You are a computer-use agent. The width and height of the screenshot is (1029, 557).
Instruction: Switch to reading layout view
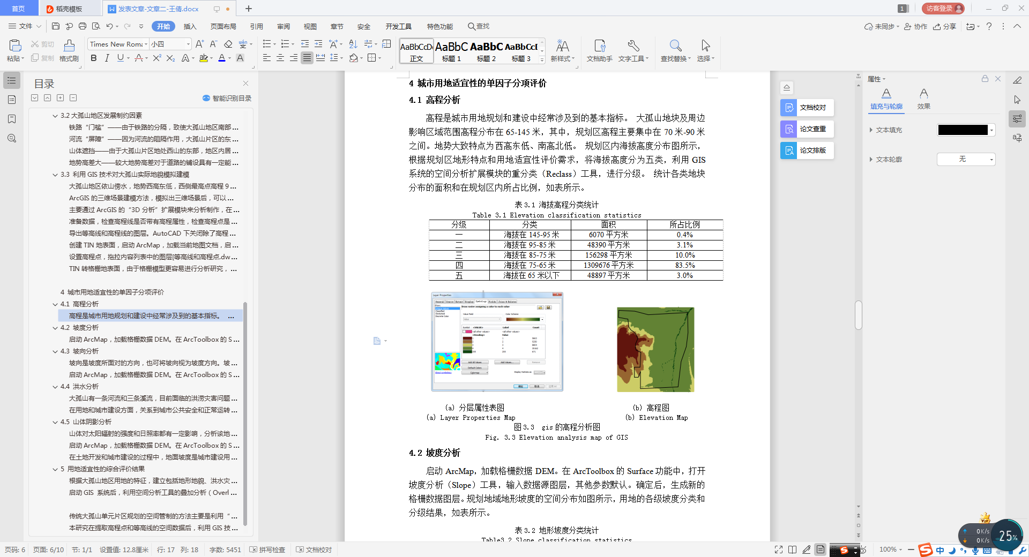pyautogui.click(x=793, y=550)
